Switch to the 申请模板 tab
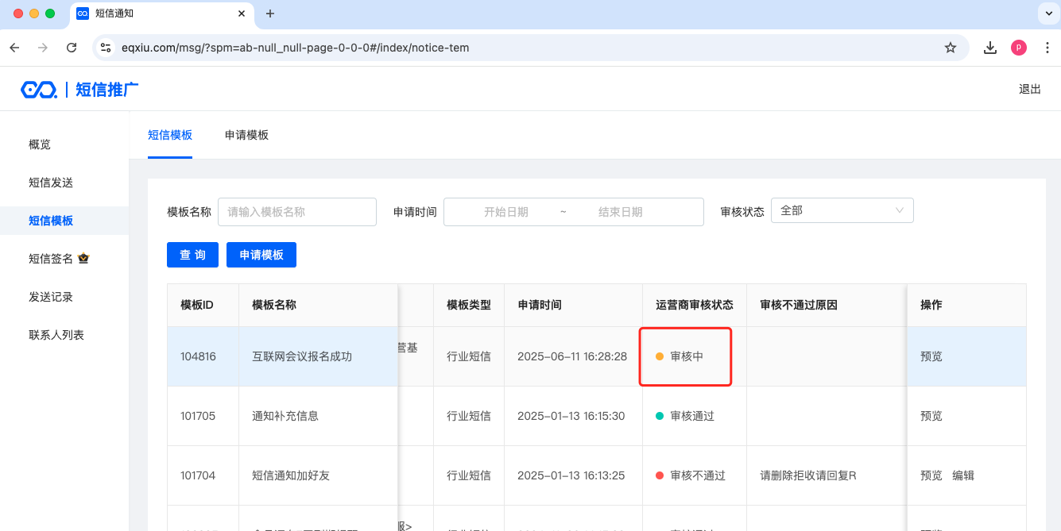The image size is (1061, 531). 246,135
